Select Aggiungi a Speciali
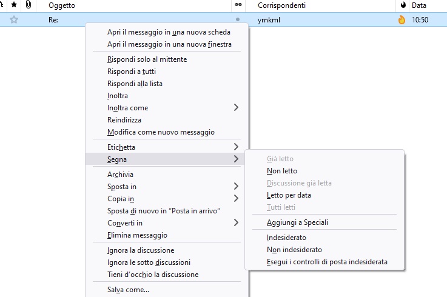Screen dimensions: 447x297 (324, 222)
